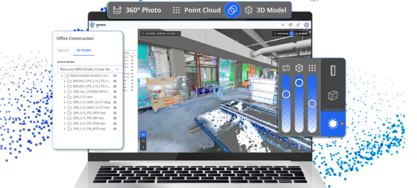417x188 pixels.
Task: Click the Point Cloud label in top bar
Action: 202,10
